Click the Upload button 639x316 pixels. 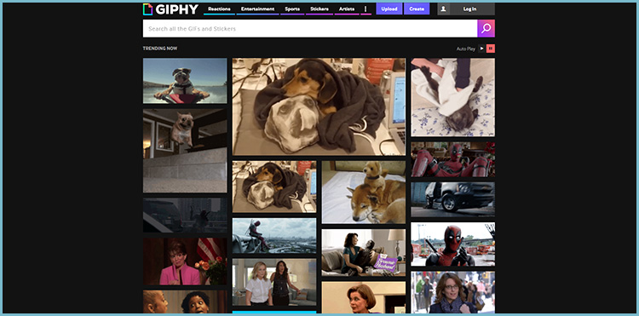pyautogui.click(x=389, y=9)
